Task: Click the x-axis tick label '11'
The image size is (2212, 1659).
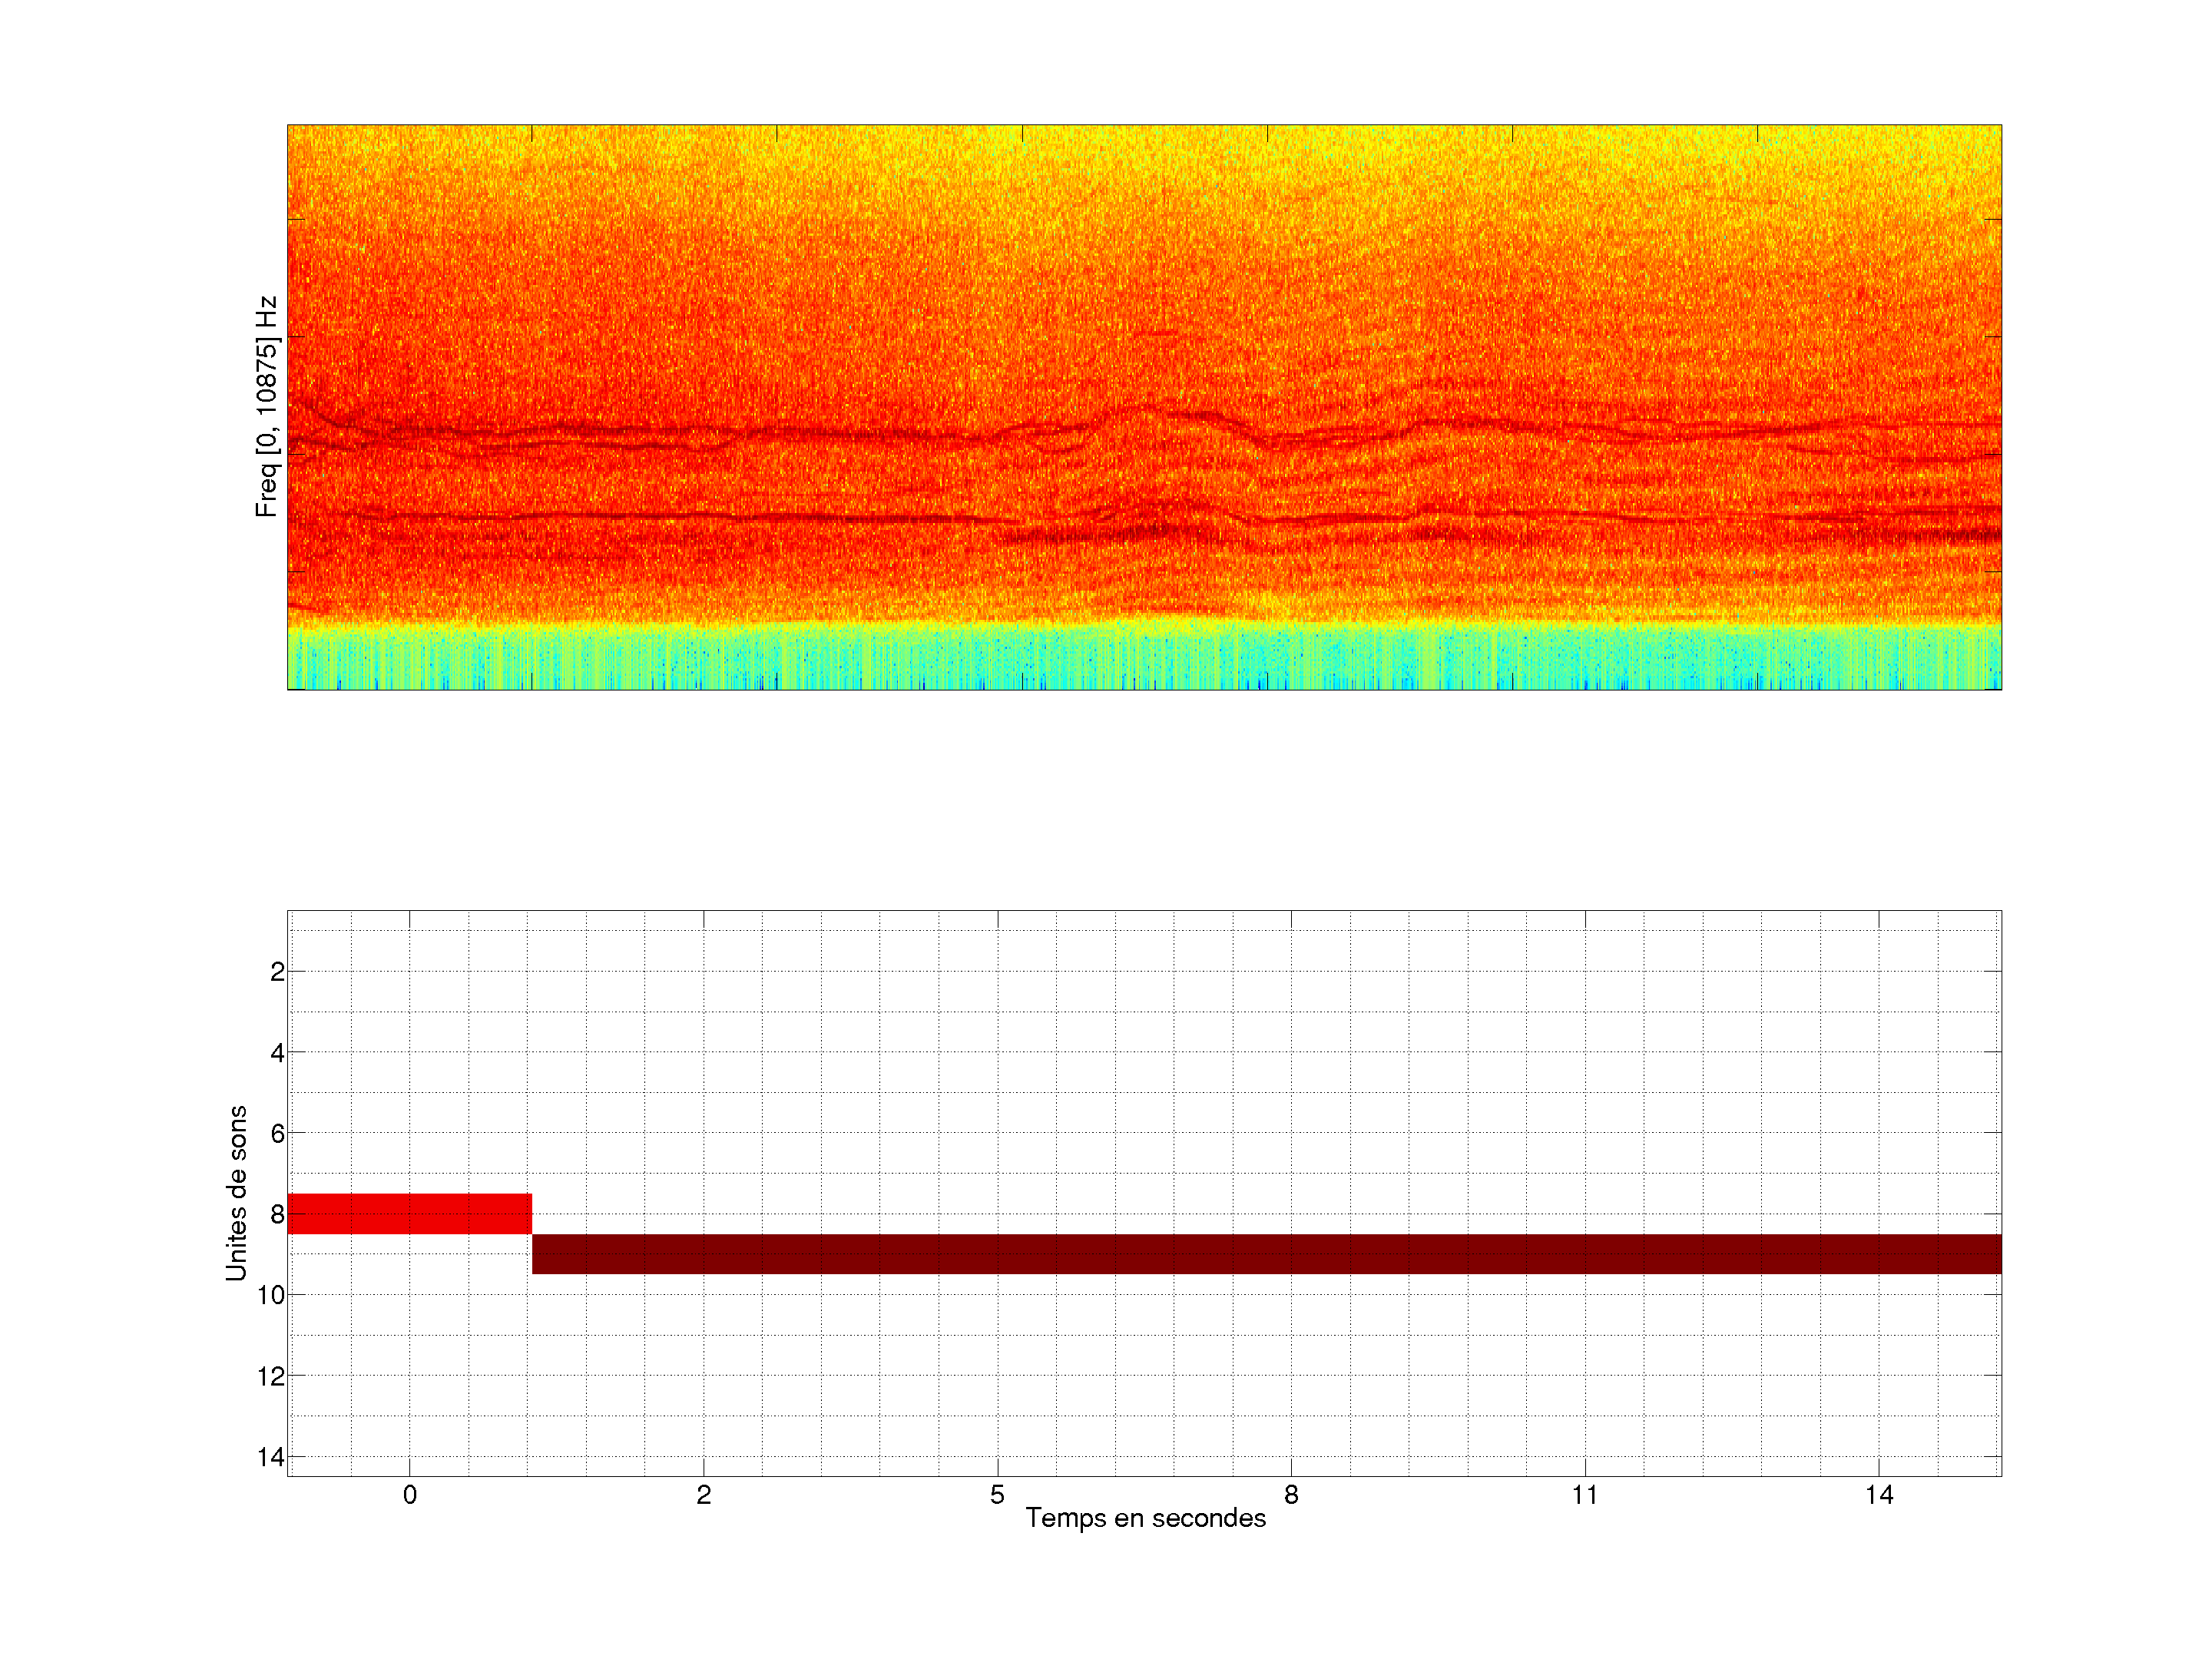Action: tap(1584, 1495)
